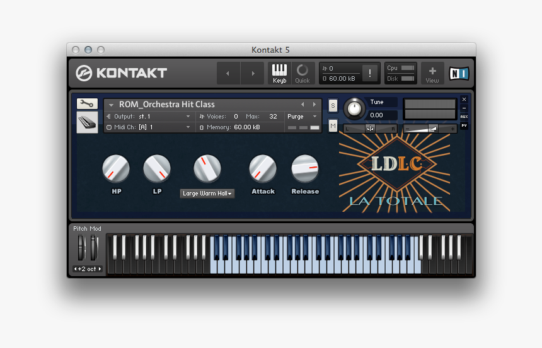This screenshot has width=542, height=348.
Task: Shift keyboard octave down arrow
Action: click(76, 269)
